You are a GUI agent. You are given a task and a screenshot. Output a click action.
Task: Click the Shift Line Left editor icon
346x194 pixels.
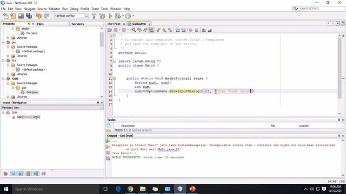177,30
